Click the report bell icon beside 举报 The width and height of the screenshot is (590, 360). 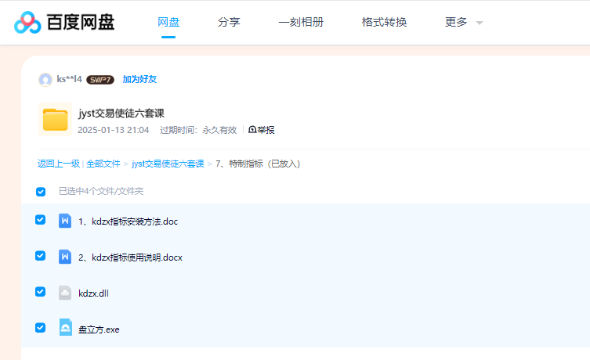(252, 130)
